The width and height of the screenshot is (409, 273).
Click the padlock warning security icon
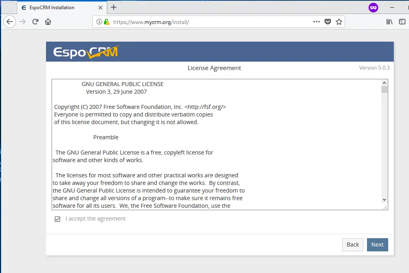(106, 22)
